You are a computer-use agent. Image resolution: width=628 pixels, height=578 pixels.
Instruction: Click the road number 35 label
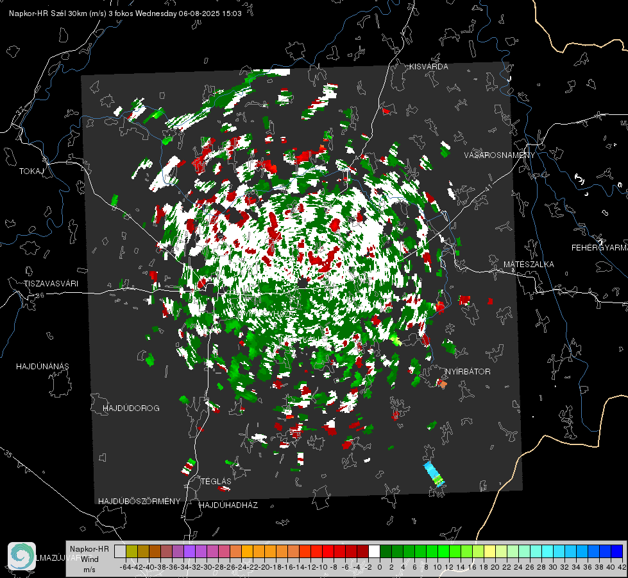pos(8,455)
